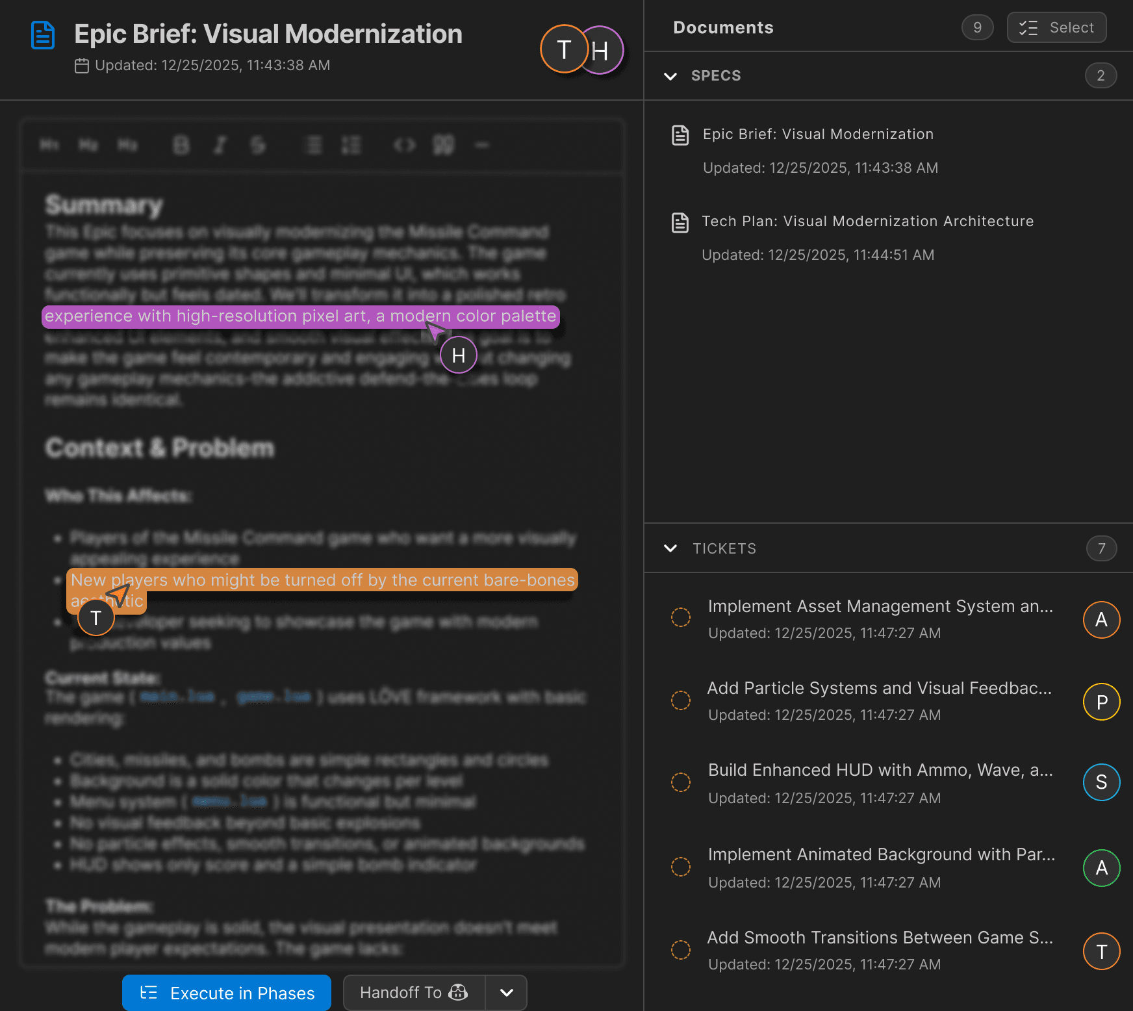Click the 'Context & Problem' heading
Viewport: 1133px width, 1011px height.
[159, 448]
